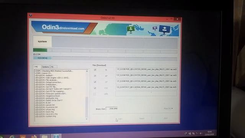The image size is (245, 138).
Task: Click the Exit button
Action: click(166, 118)
